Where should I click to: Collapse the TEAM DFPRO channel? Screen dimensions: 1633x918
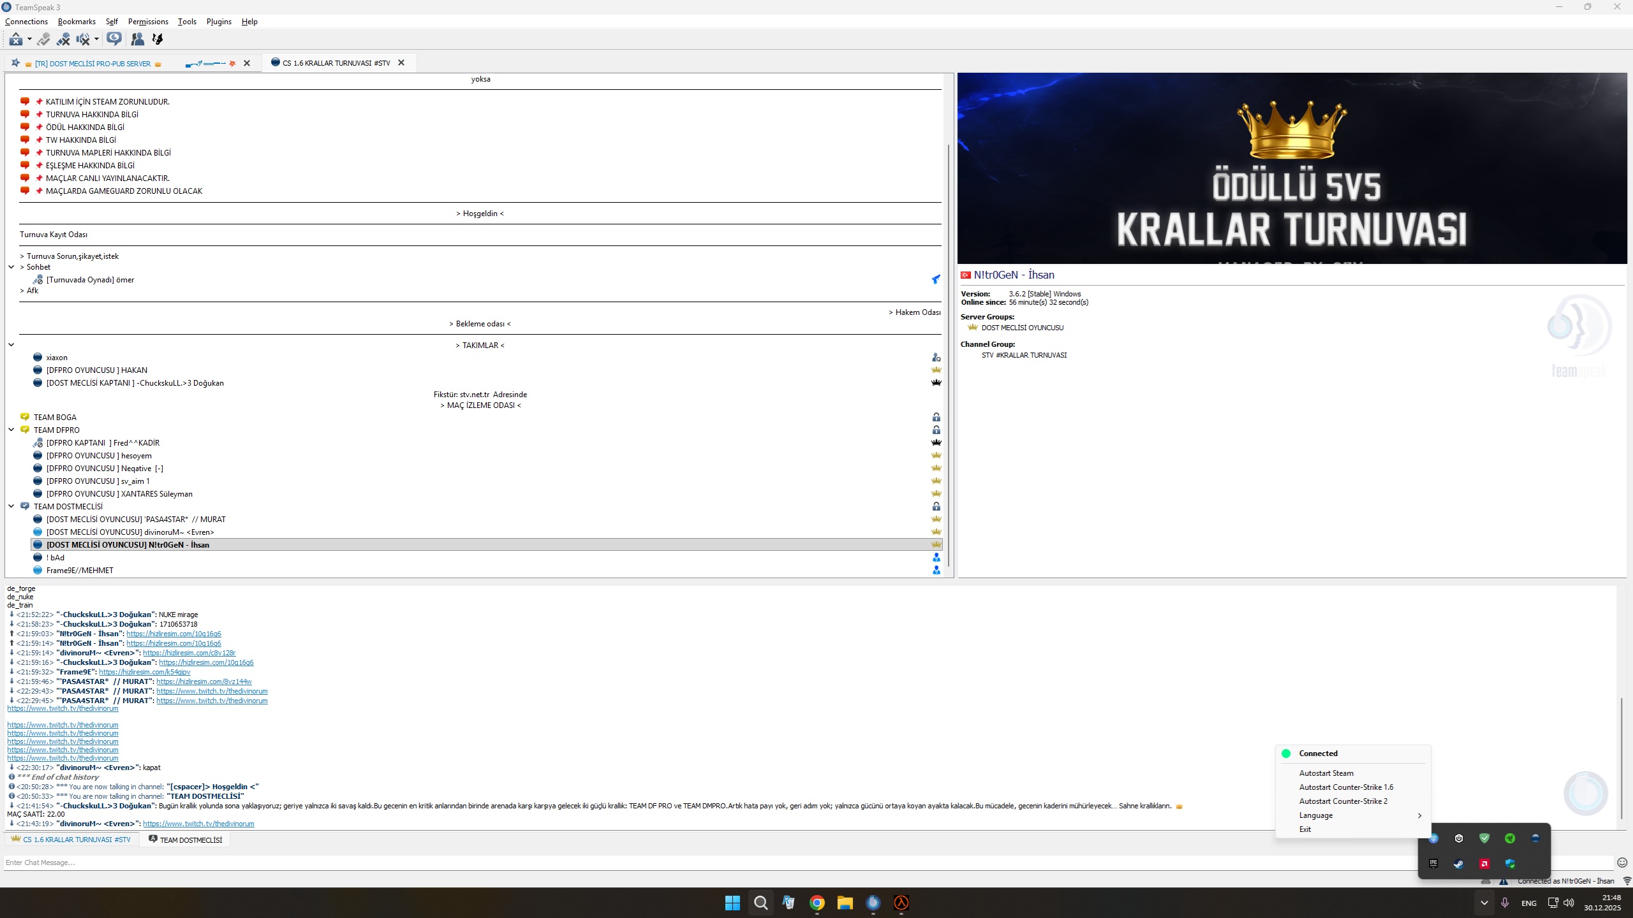click(x=11, y=430)
